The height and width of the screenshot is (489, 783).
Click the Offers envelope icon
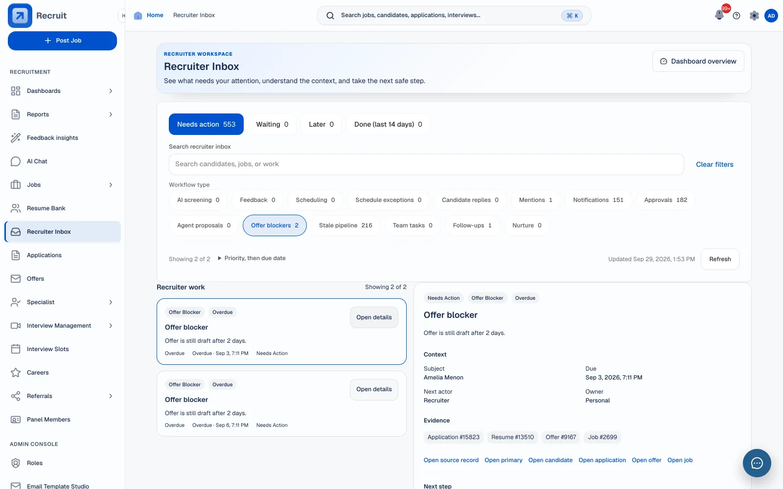(16, 279)
